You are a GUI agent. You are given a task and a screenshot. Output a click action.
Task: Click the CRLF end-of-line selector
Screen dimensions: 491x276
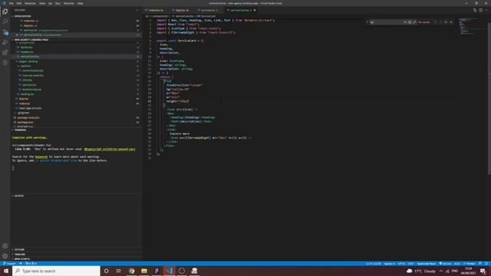410,264
